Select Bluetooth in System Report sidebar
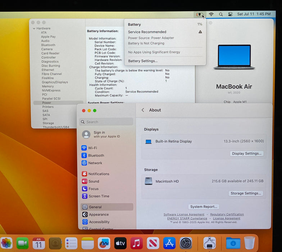 (x=48, y=45)
